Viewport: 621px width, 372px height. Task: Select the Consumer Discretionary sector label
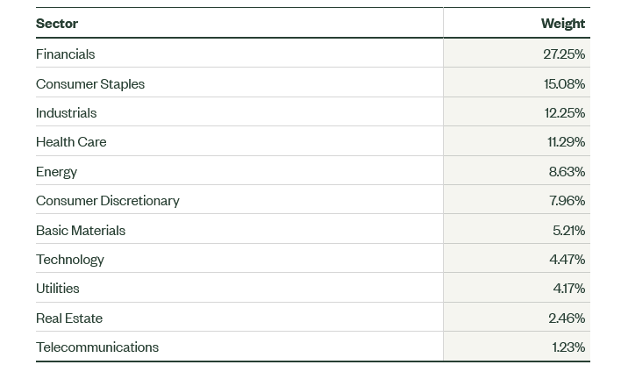coord(107,201)
